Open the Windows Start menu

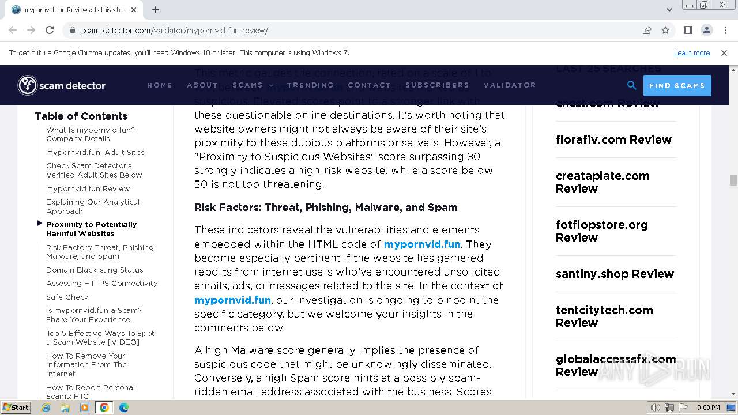tap(16, 408)
